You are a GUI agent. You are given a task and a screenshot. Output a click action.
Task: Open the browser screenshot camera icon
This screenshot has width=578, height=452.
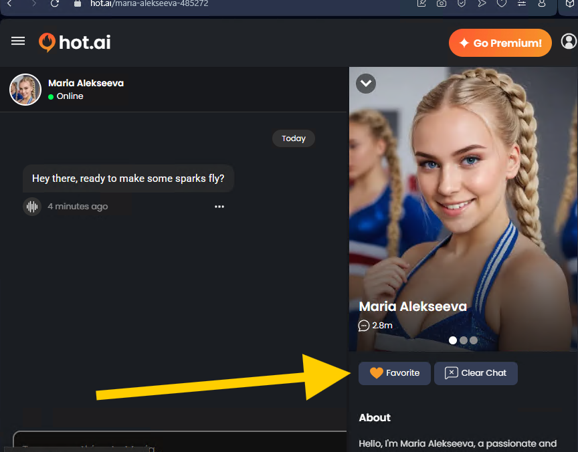point(441,5)
